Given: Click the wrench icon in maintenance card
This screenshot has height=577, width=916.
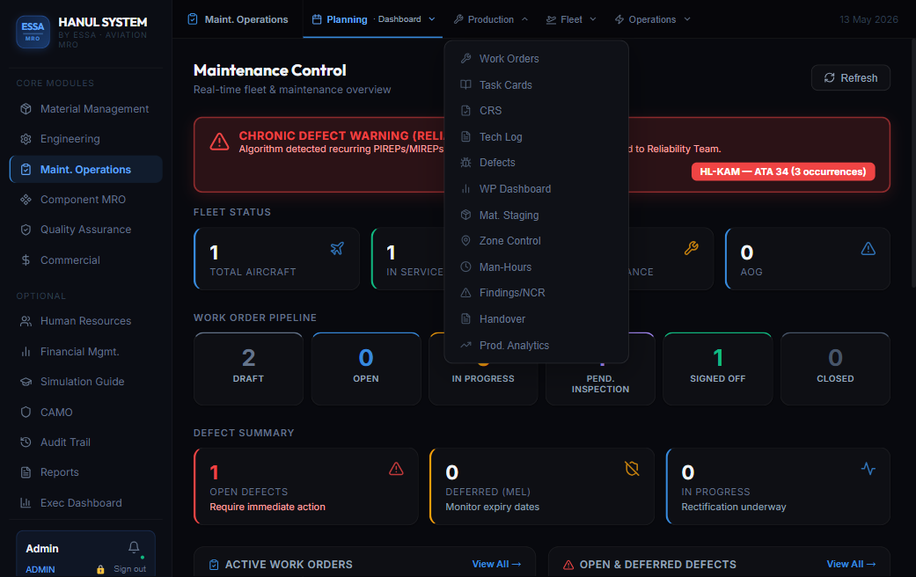Looking at the screenshot, I should coord(691,248).
